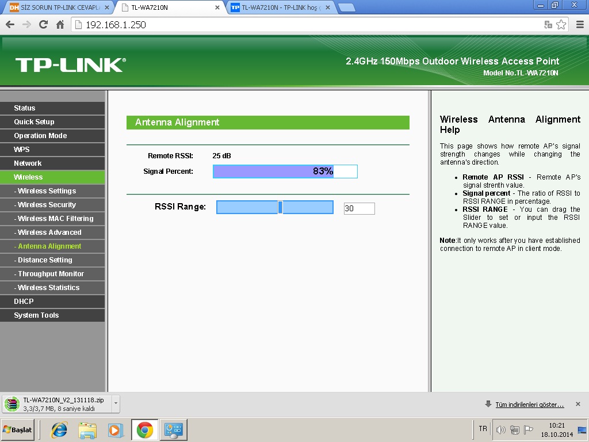The width and height of the screenshot is (589, 442).
Task: Click the RSSI Range value input field
Action: pyautogui.click(x=359, y=208)
